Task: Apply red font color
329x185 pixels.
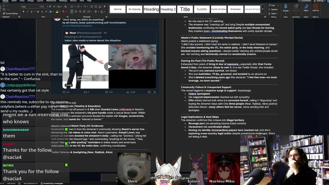Action: (x=63, y=12)
